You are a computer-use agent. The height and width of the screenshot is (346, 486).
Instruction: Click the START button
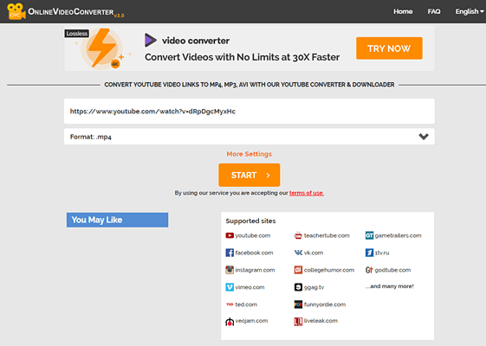(249, 176)
